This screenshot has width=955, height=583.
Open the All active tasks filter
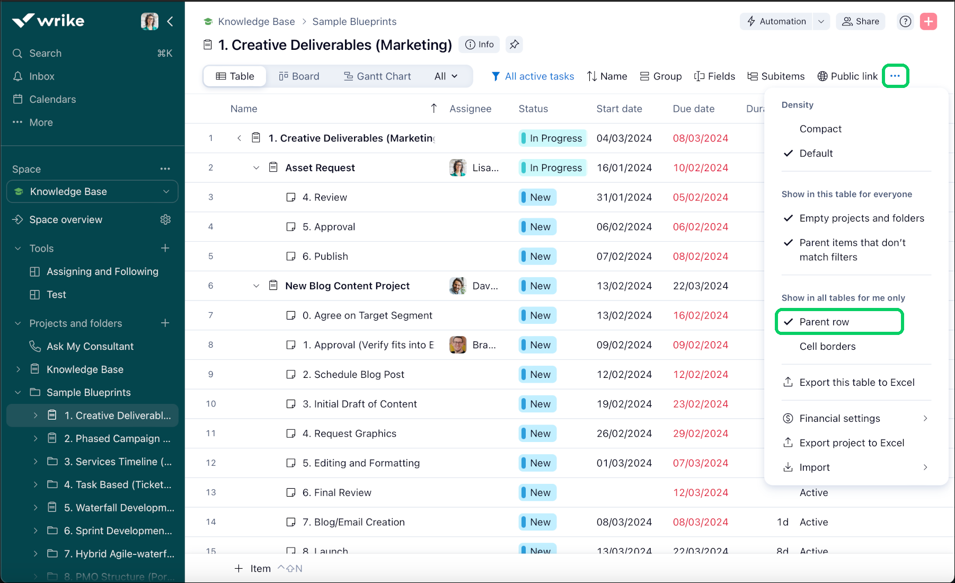(533, 76)
